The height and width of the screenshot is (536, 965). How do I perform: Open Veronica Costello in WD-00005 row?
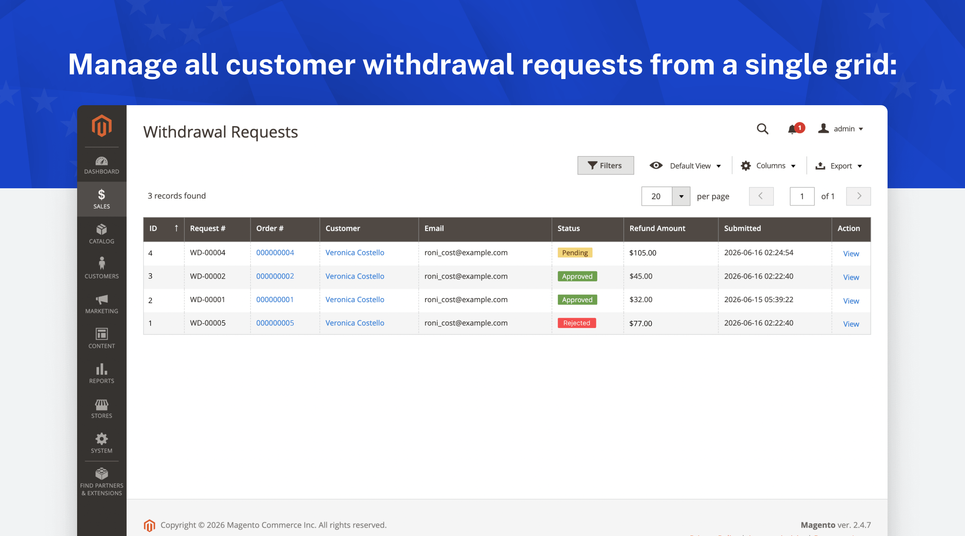point(355,323)
